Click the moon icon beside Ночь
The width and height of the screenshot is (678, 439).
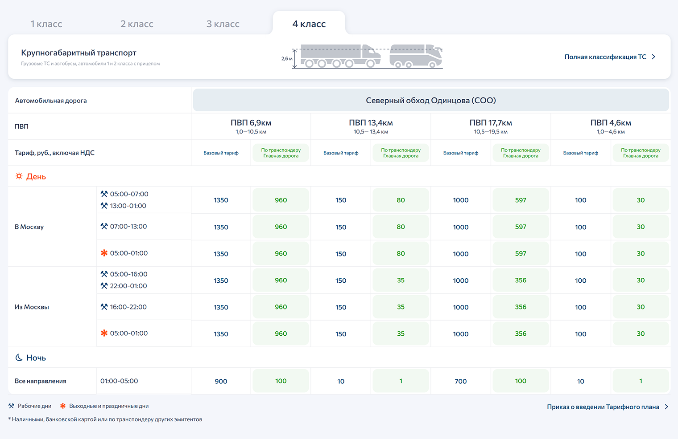click(x=19, y=358)
